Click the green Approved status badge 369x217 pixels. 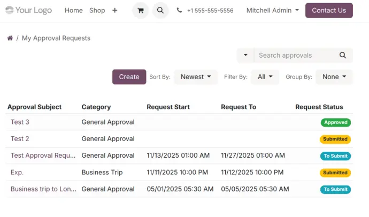click(336, 122)
